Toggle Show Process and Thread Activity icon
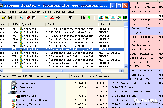 [x=119, y=18]
